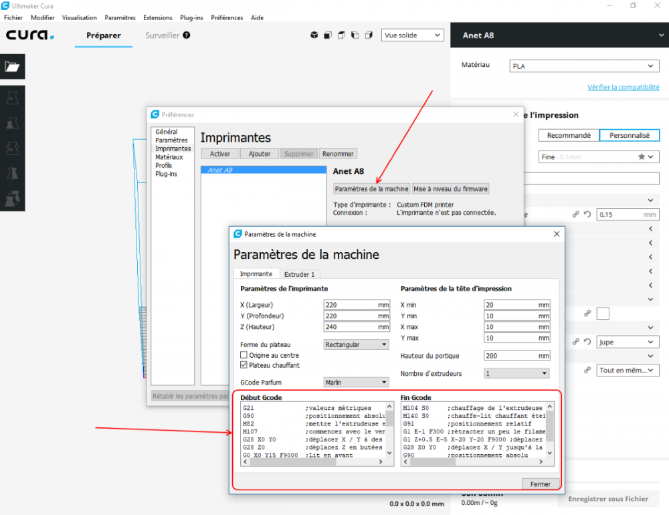Open the Fine 0.1mm profile dropdown
Image resolution: width=669 pixels, height=515 pixels.
tap(599, 157)
